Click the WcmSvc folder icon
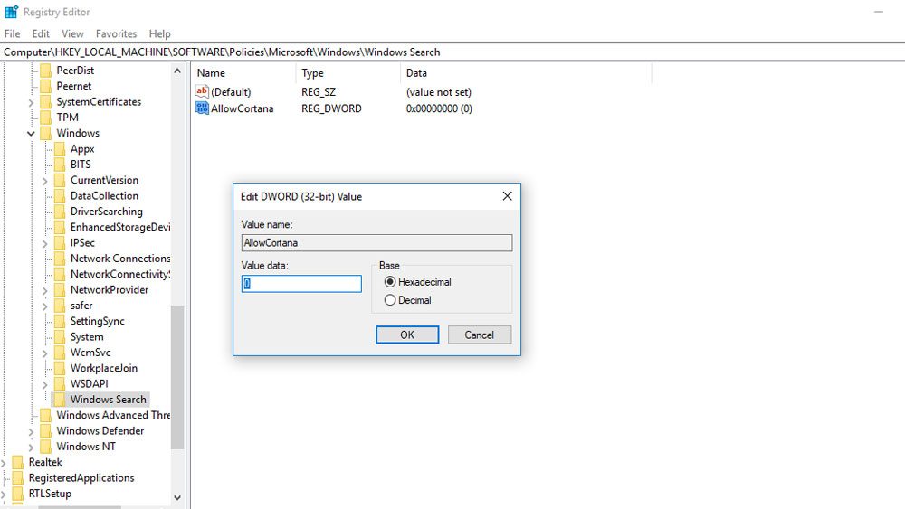Screen dimensions: 905x509 point(60,353)
